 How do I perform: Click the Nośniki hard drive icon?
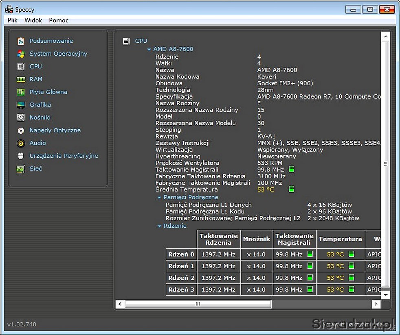pyautogui.click(x=21, y=117)
